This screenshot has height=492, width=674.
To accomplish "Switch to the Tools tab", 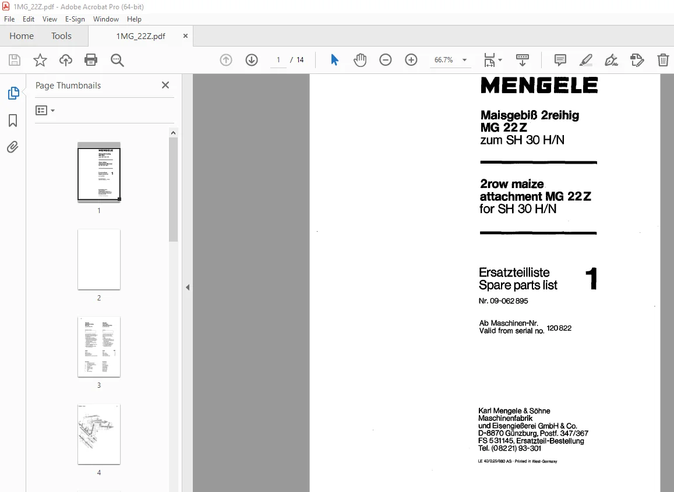I will [x=62, y=36].
